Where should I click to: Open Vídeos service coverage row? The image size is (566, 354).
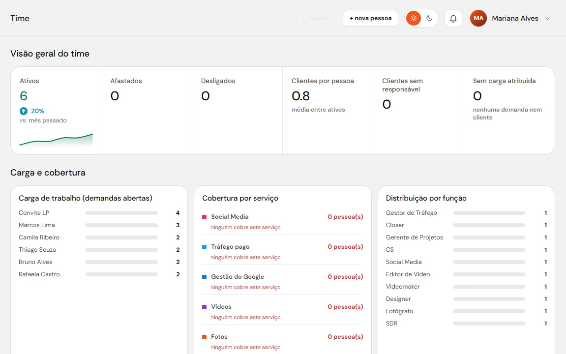283,311
